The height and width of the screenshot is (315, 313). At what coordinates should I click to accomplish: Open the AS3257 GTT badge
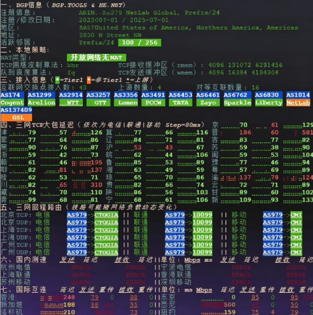pyautogui.click(x=98, y=99)
